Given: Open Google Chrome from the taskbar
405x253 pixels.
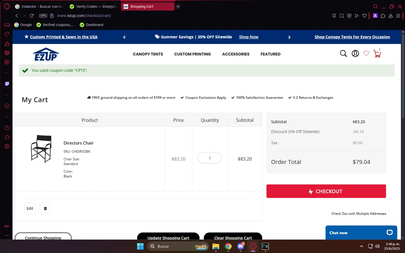Looking at the screenshot, I should [x=228, y=246].
